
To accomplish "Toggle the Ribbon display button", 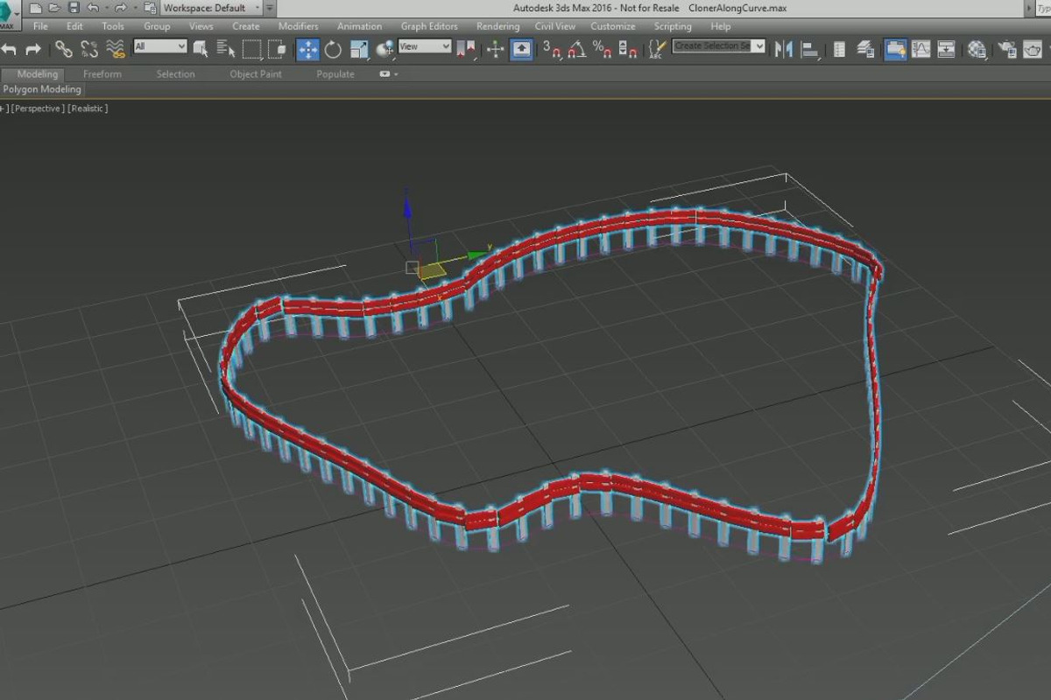I will point(895,49).
